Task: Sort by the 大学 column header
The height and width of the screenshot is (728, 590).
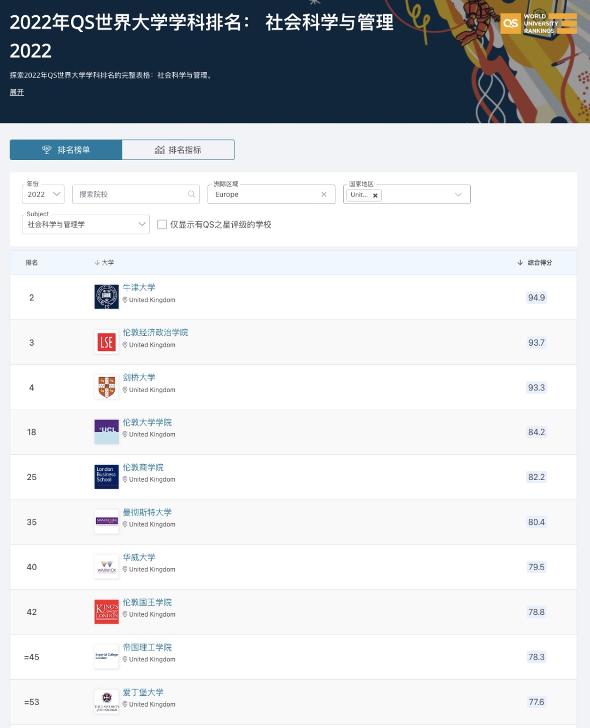Action: pyautogui.click(x=104, y=263)
